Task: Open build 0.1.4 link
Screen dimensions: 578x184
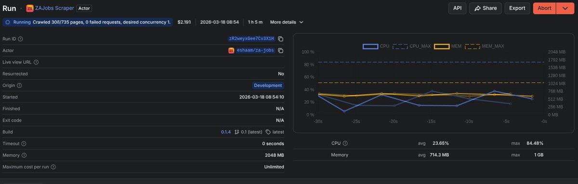Action: [x=226, y=132]
